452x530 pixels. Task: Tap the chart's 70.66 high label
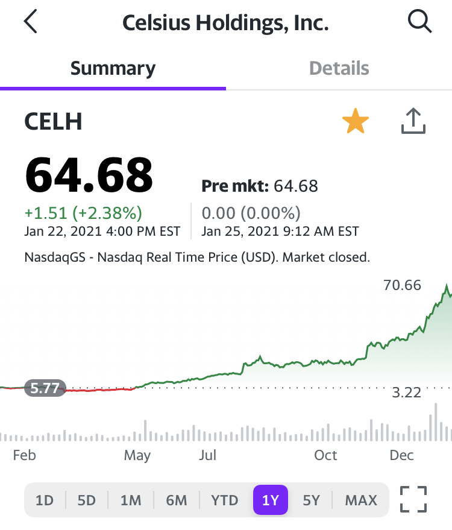point(402,285)
